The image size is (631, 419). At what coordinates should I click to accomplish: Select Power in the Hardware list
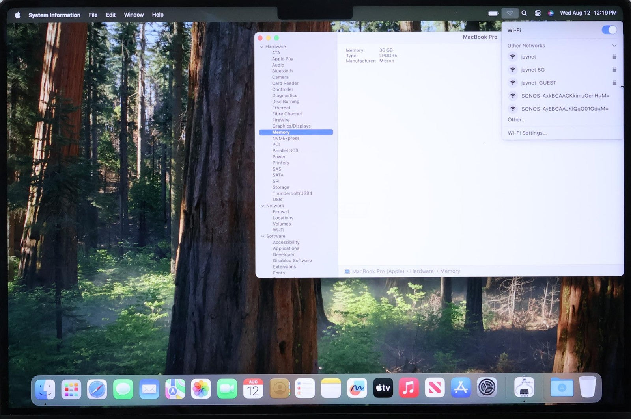(x=279, y=157)
